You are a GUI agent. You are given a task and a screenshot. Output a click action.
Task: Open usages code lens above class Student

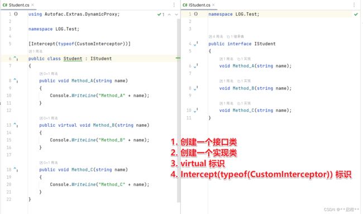click(x=36, y=51)
